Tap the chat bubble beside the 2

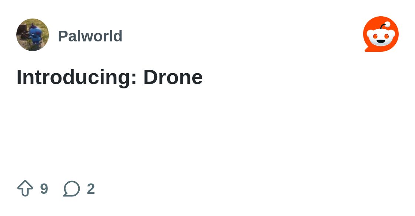point(72,189)
